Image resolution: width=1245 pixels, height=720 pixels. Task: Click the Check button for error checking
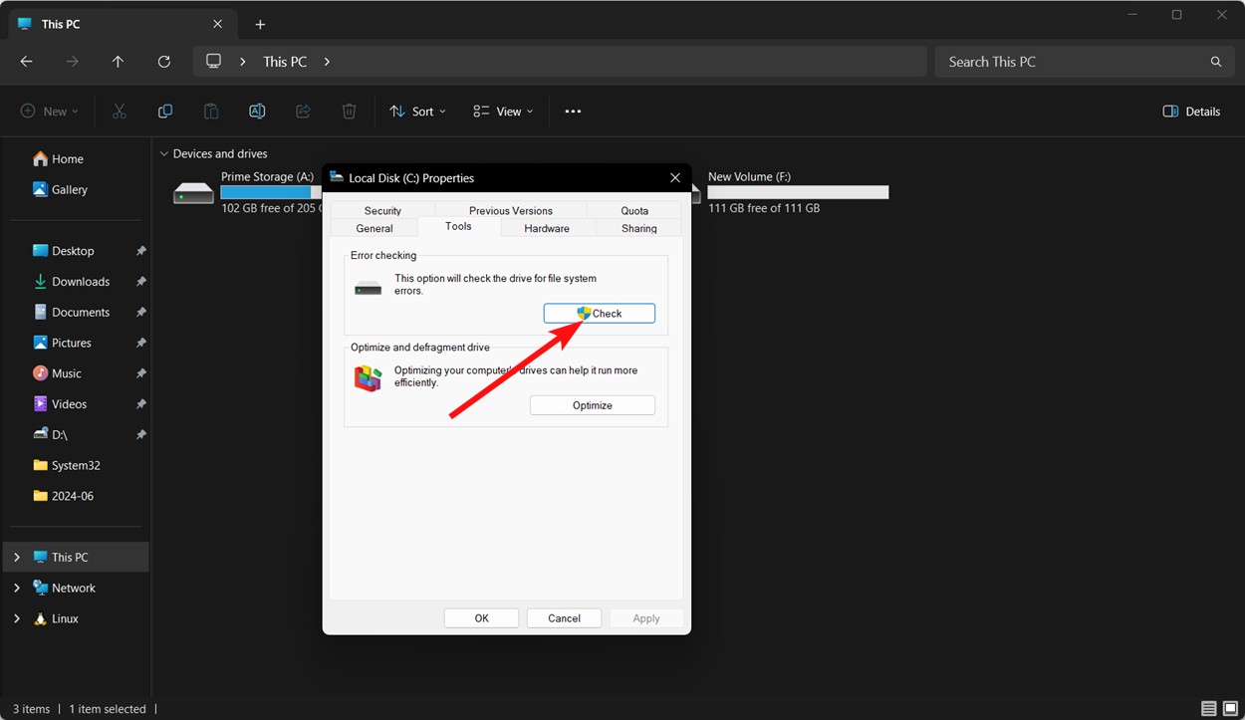(x=599, y=313)
